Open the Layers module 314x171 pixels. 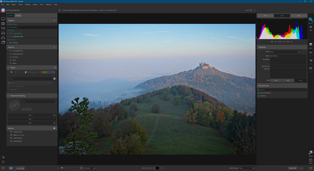pyautogui.click(x=311, y=45)
